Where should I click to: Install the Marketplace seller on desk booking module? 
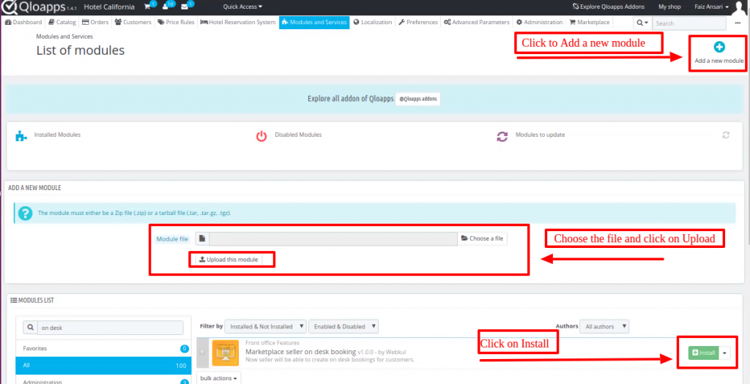coord(703,353)
